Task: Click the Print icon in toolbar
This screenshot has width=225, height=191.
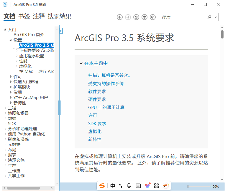Action: click(x=144, y=17)
